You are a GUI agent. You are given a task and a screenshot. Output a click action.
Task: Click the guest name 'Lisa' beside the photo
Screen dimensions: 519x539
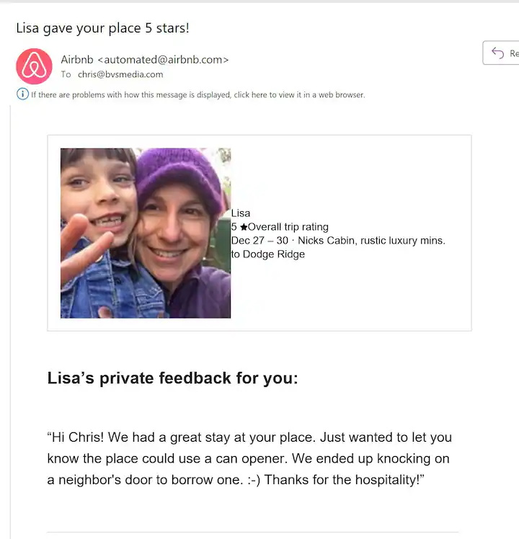coord(241,213)
